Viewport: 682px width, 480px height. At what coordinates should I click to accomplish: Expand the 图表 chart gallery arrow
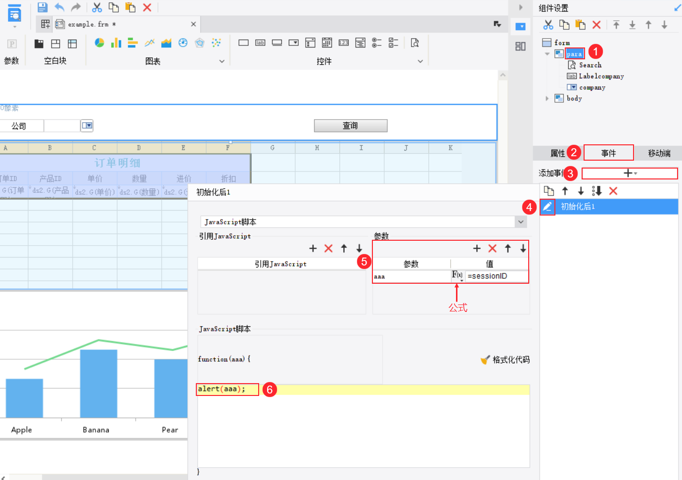pyautogui.click(x=222, y=61)
